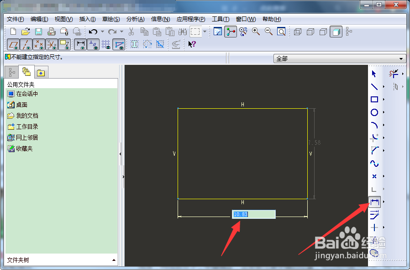Select the Line tool
410x270 pixels.
[x=373, y=86]
